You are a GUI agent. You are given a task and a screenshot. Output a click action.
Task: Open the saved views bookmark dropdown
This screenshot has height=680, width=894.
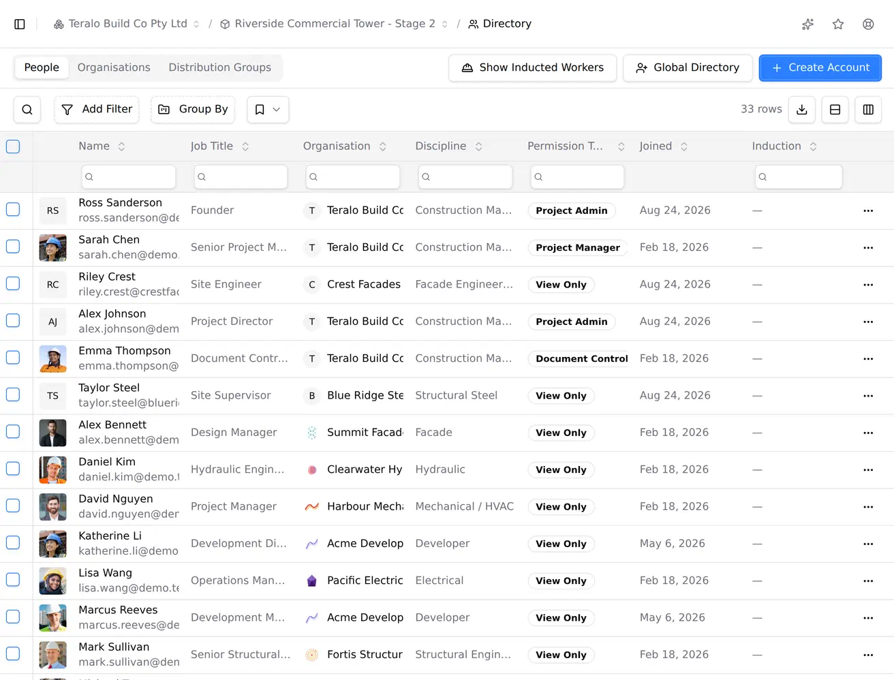[x=268, y=109]
